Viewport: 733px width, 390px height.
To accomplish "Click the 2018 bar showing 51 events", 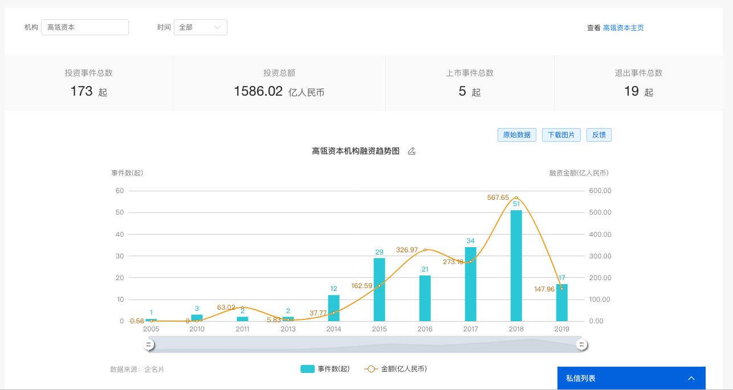I will 516,268.
